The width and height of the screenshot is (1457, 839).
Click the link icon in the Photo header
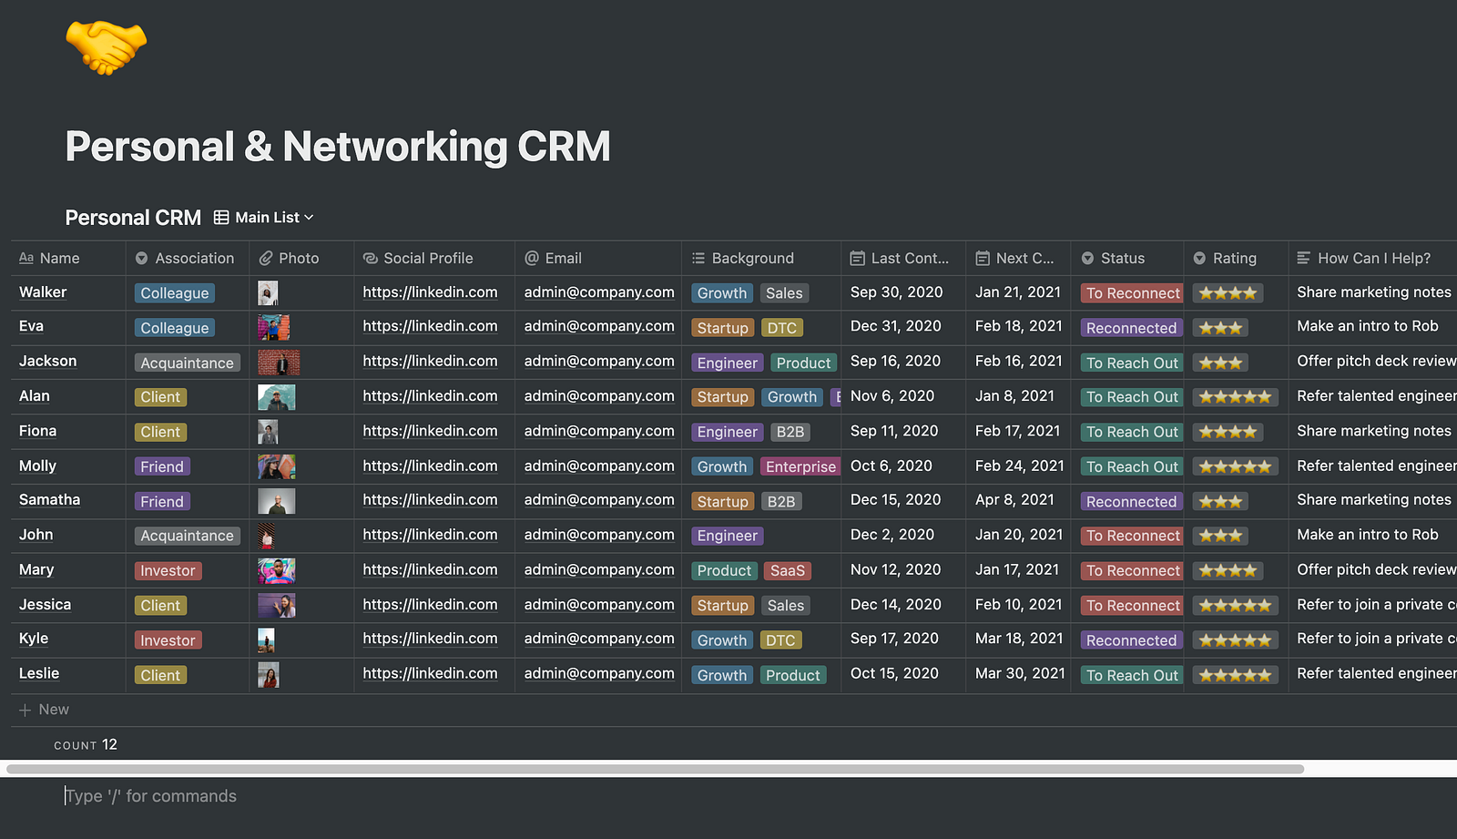click(x=267, y=258)
